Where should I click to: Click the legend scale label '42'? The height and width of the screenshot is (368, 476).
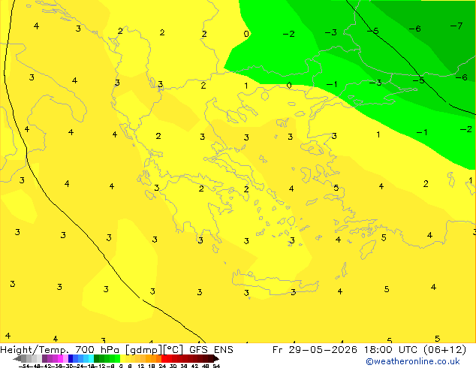195,366
